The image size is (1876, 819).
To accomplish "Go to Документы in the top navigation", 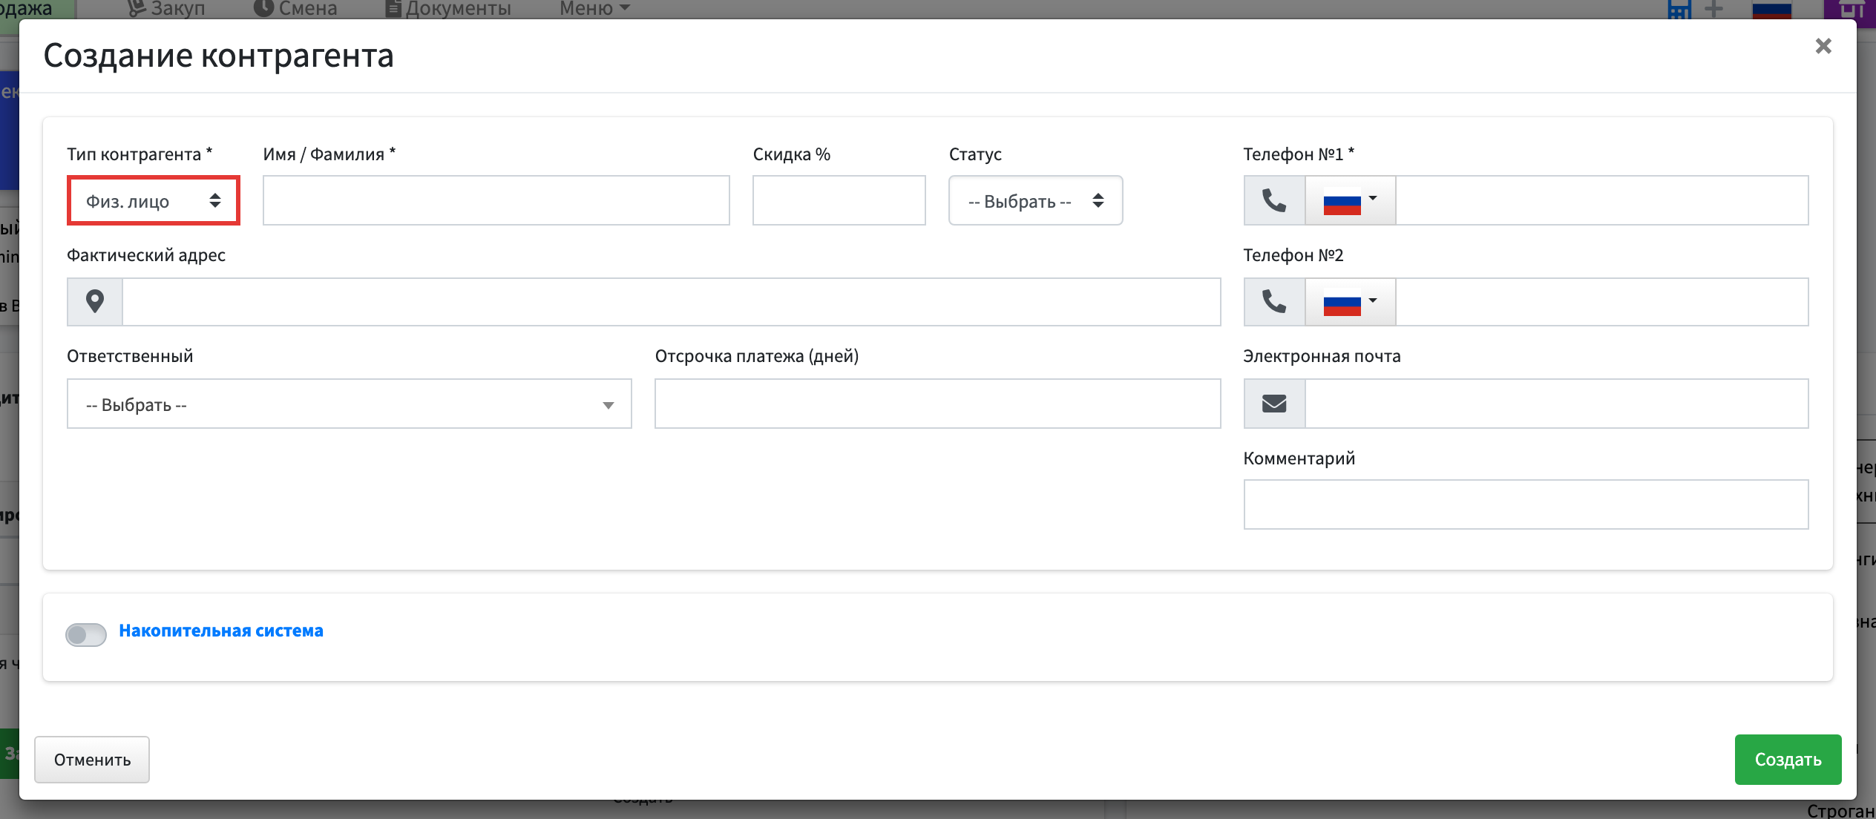I will [x=449, y=8].
